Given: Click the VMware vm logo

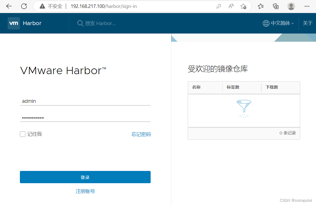Looking at the screenshot, I should [x=14, y=23].
